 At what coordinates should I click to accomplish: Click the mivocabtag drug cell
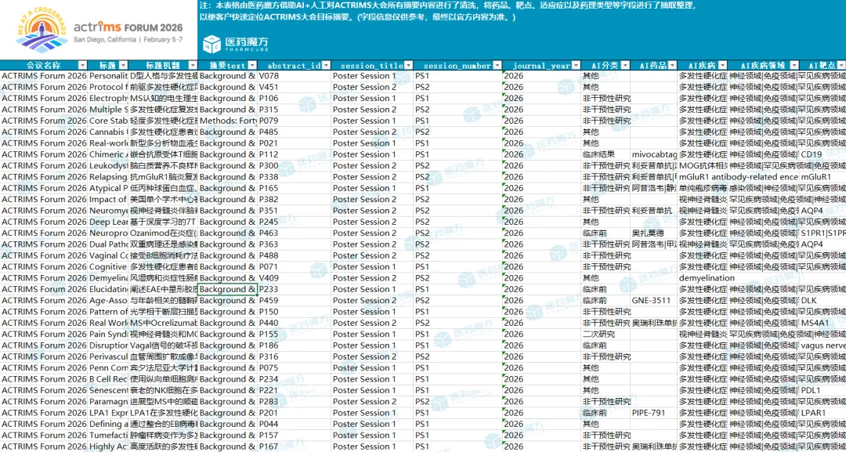[x=654, y=154]
